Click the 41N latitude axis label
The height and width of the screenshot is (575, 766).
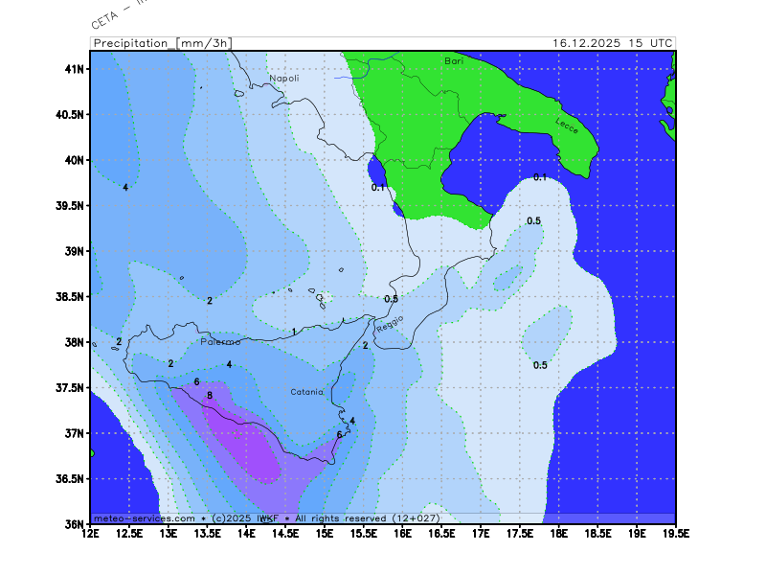(x=74, y=69)
